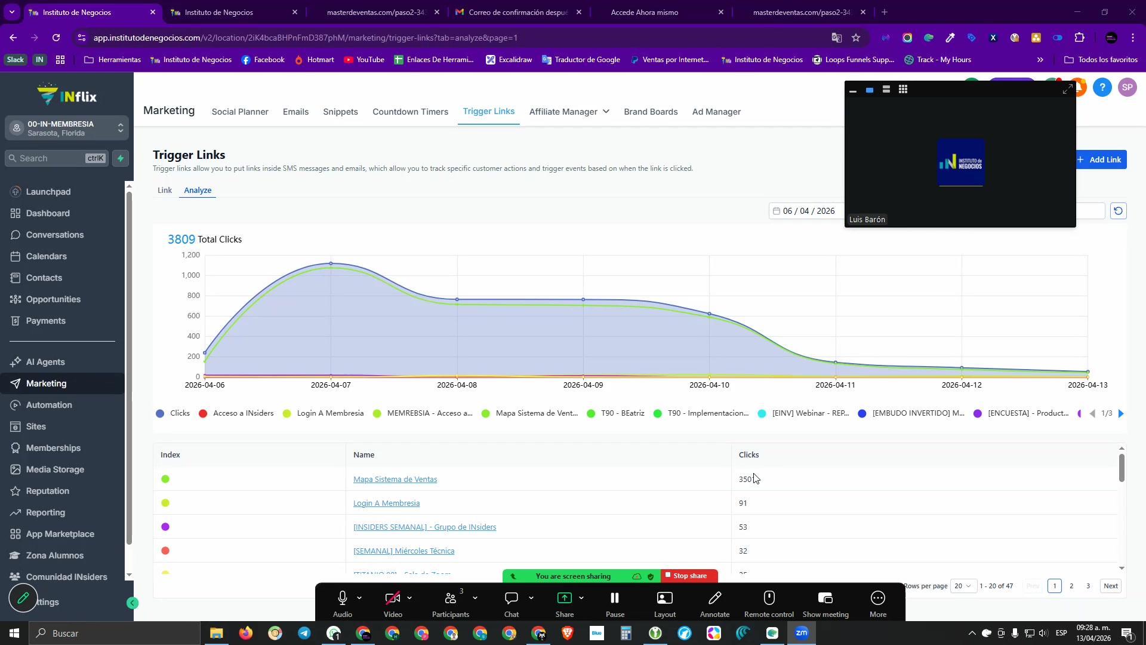Screen dimensions: 1146x645
Task: Open the Rows per page dropdown
Action: click(963, 586)
